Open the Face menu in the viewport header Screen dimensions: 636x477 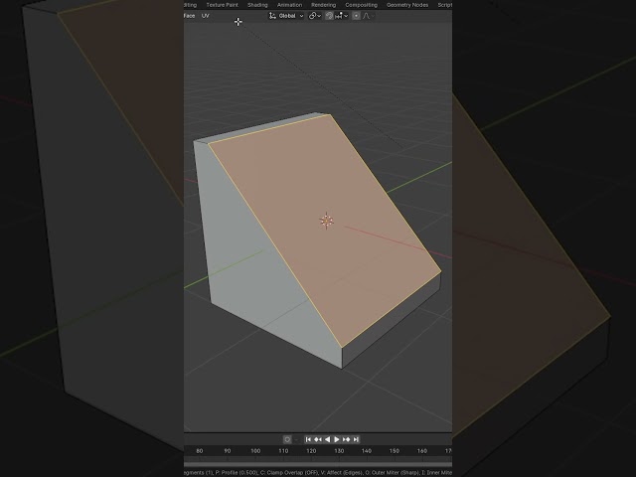coord(189,16)
